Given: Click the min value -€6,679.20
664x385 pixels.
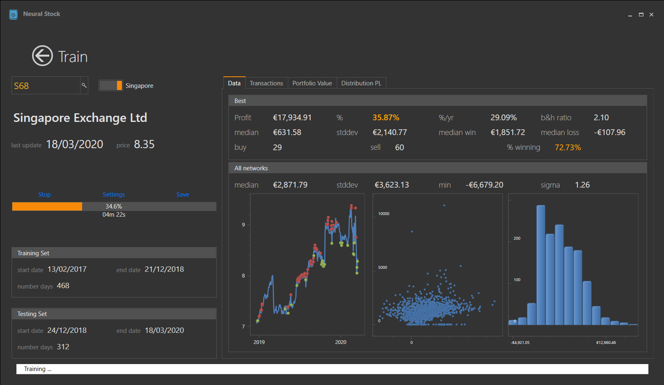Looking at the screenshot, I should point(485,185).
